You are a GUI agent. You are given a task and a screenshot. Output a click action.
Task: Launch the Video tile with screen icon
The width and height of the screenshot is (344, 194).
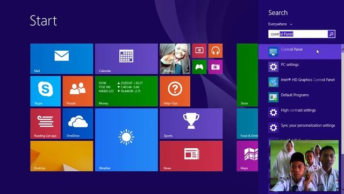pyautogui.click(x=199, y=51)
